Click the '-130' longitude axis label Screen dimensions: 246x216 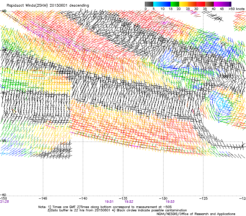click(x=163, y=198)
